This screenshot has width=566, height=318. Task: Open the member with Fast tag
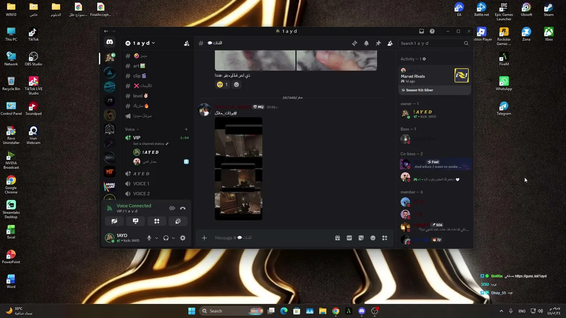[435, 165]
